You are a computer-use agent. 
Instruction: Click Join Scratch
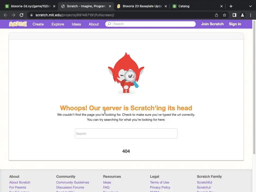pos(212,24)
